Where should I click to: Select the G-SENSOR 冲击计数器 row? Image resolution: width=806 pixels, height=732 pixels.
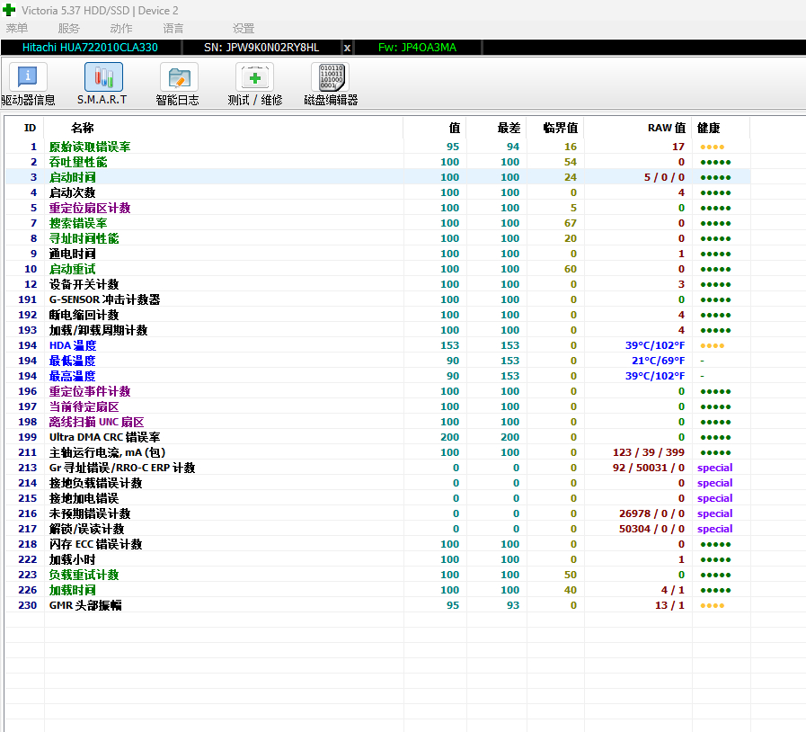tap(377, 299)
